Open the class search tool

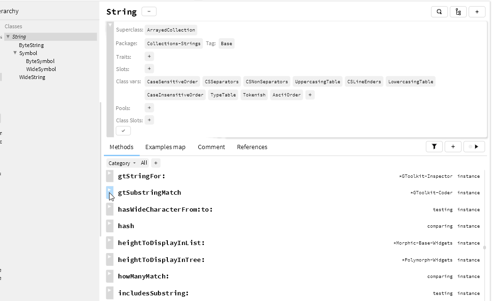coord(439,11)
